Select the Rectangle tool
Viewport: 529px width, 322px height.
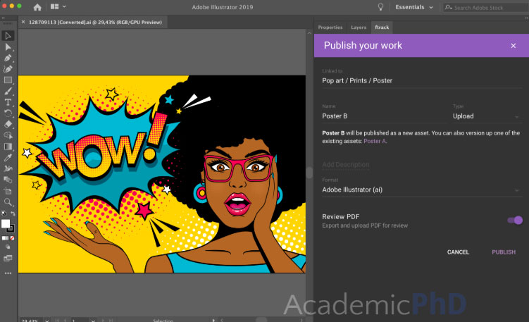tap(8, 80)
